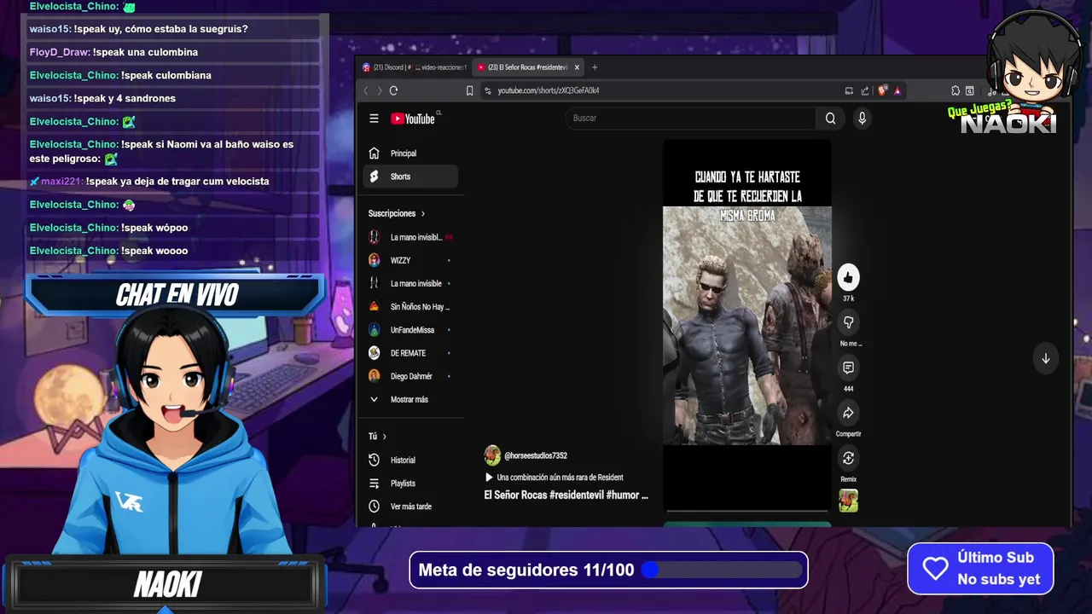
Task: Go back in browser history
Action: pyautogui.click(x=366, y=90)
